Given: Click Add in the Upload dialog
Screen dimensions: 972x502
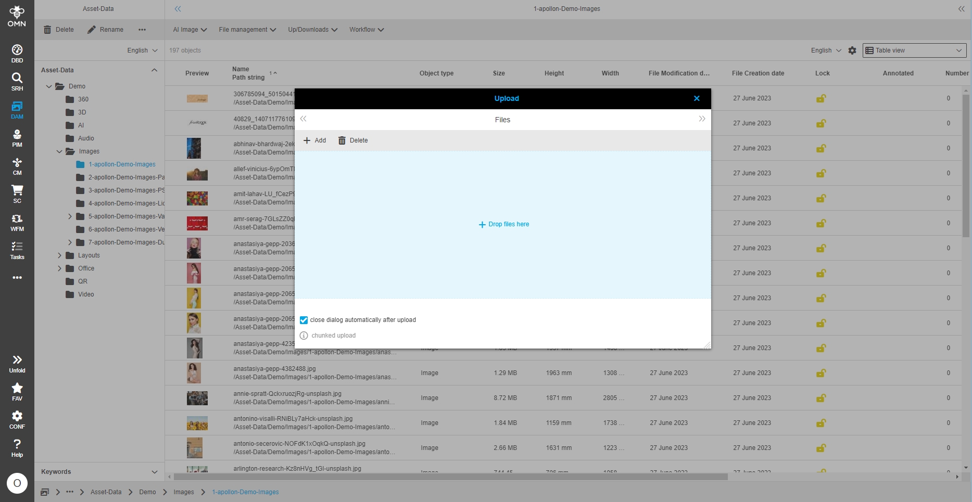Looking at the screenshot, I should [315, 140].
